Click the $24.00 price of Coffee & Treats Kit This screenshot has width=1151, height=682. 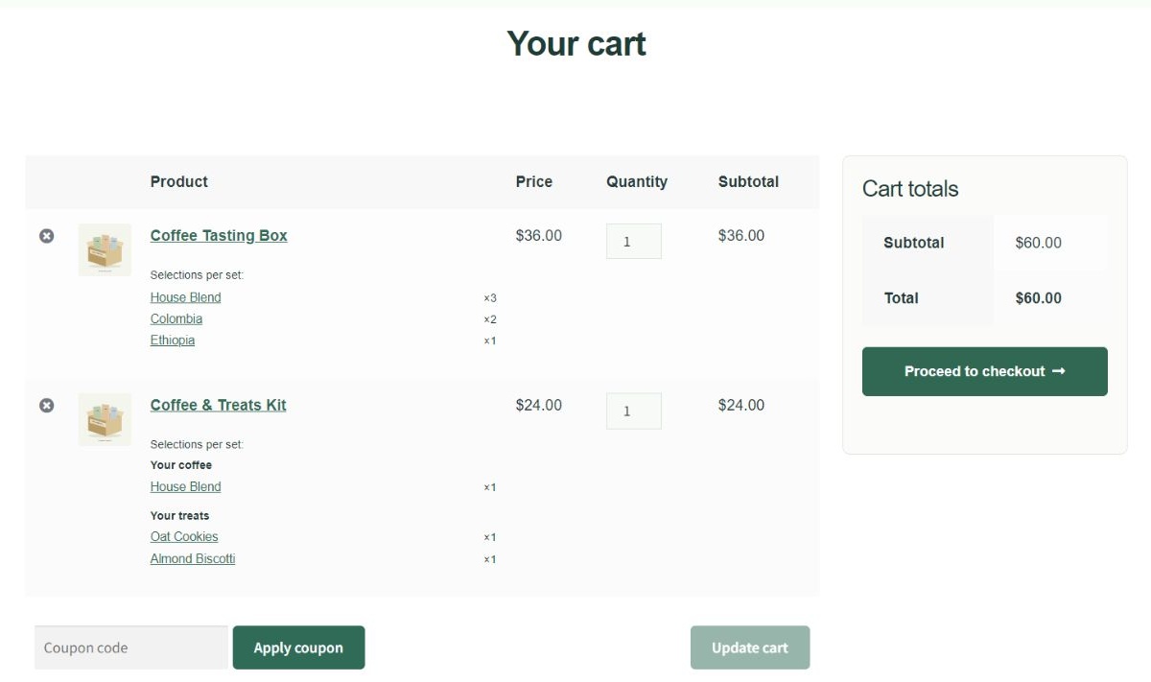(x=539, y=405)
